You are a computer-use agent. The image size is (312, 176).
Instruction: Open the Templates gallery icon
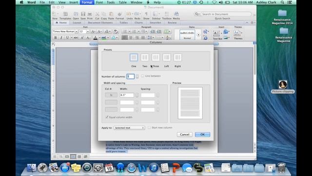pyautogui.click(x=65, y=14)
